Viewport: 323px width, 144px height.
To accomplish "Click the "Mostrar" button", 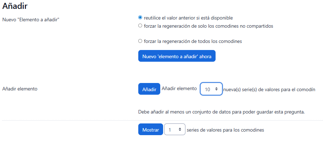I will (x=150, y=130).
